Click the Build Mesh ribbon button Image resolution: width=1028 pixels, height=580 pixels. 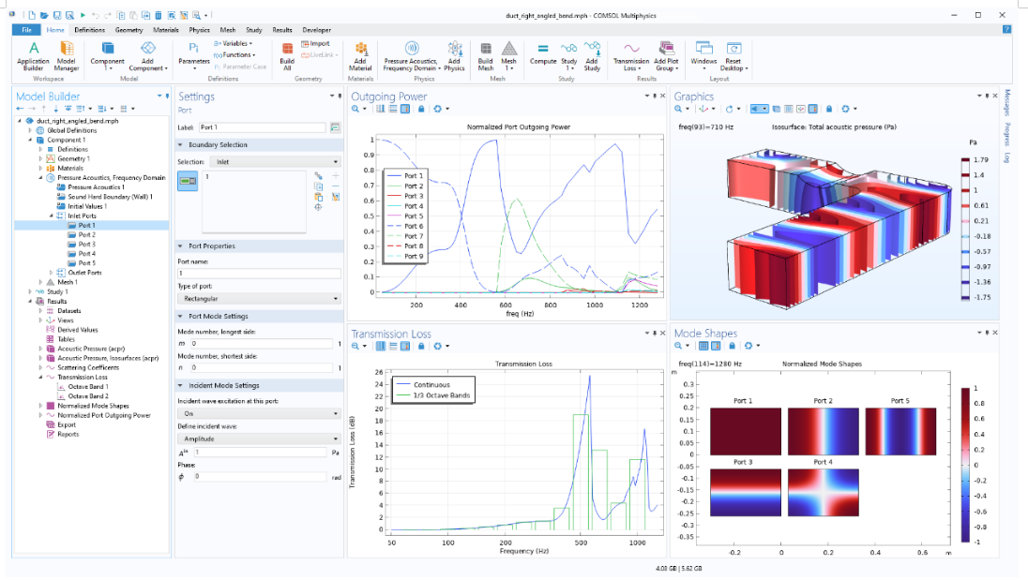(x=486, y=55)
